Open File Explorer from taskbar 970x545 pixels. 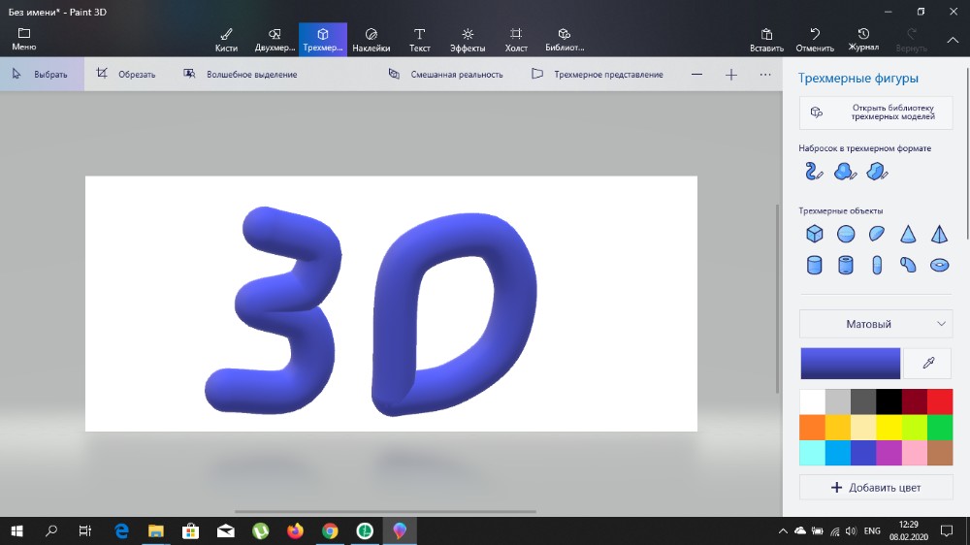click(156, 530)
